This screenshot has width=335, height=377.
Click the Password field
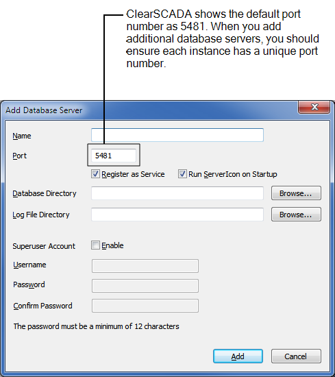pyautogui.click(x=145, y=286)
